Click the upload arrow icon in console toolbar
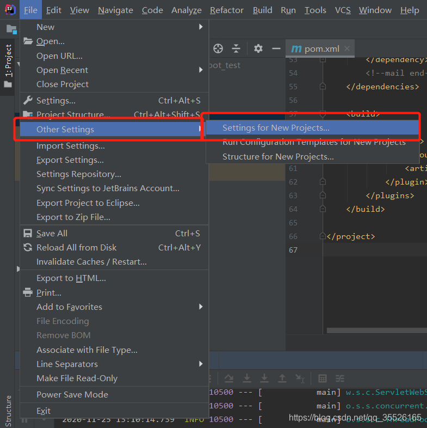Viewport: 427px width, 428px height. [x=282, y=378]
